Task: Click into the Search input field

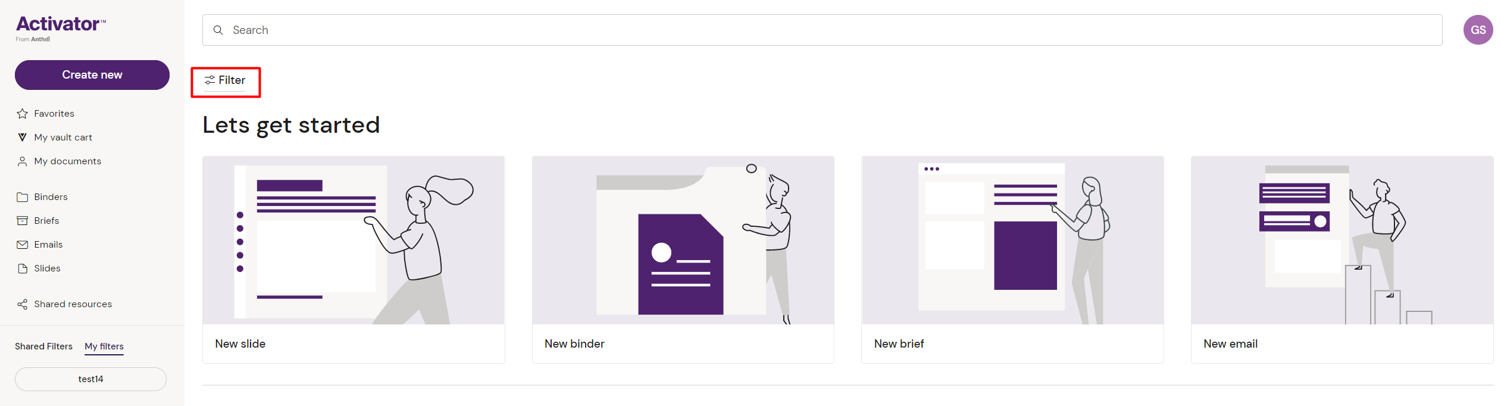Action: coord(833,30)
